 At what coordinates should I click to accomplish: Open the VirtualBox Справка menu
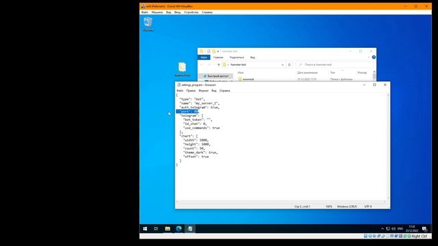click(207, 12)
